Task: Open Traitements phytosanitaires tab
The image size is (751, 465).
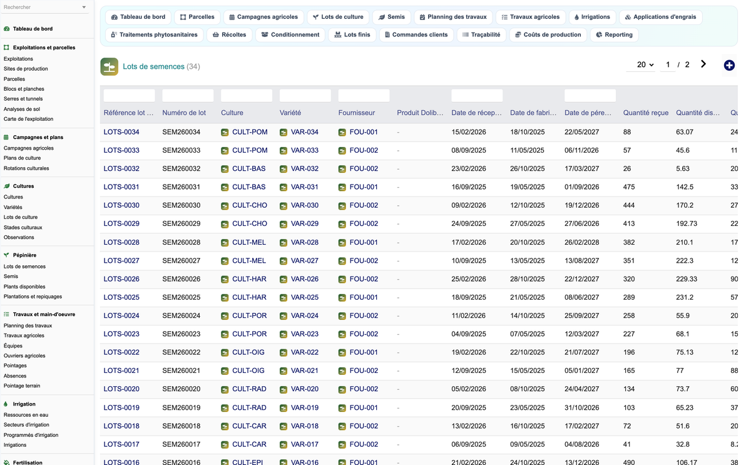Action: coord(154,34)
